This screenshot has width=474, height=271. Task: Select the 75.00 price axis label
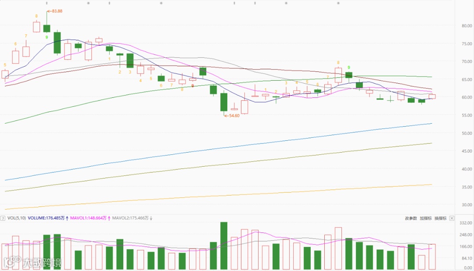[467, 44]
